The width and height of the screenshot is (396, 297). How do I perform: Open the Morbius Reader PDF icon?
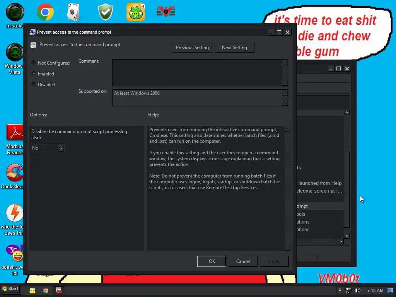point(15,132)
